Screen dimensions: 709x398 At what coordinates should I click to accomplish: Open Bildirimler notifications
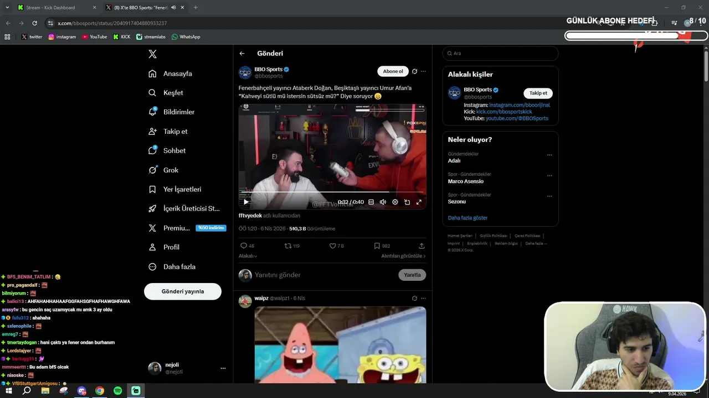[x=172, y=112]
